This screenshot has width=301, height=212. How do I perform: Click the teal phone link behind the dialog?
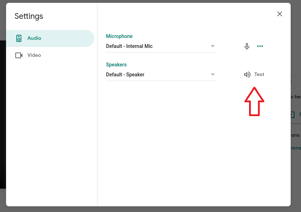click(297, 148)
